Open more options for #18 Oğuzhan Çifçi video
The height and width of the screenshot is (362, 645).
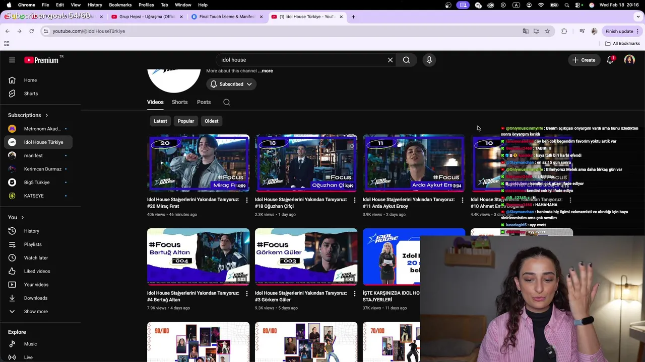(354, 200)
